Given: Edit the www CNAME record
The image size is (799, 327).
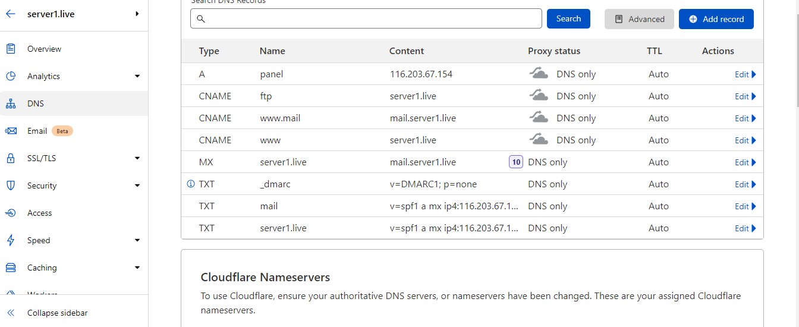Looking at the screenshot, I should [745, 140].
